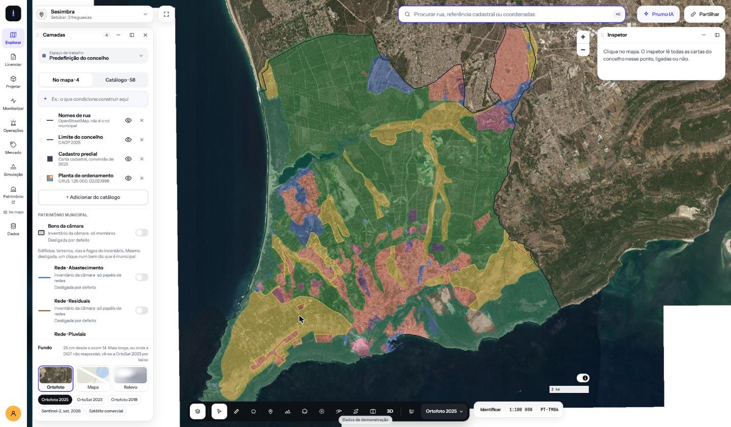Screen dimensions: 731x427
Task: Open the Predefinição do concelho workspace dropdown
Action: (93, 56)
